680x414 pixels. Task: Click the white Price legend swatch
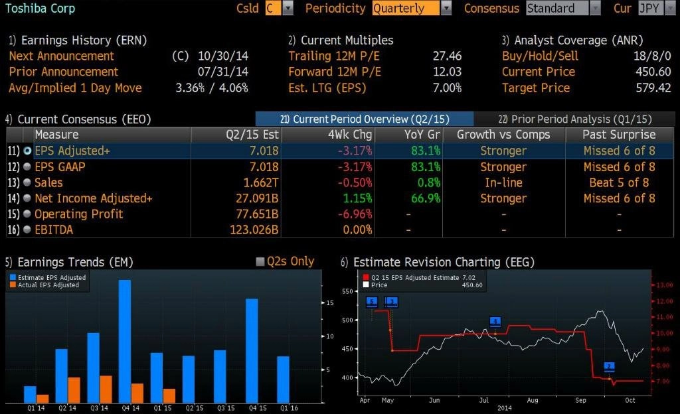[366, 285]
